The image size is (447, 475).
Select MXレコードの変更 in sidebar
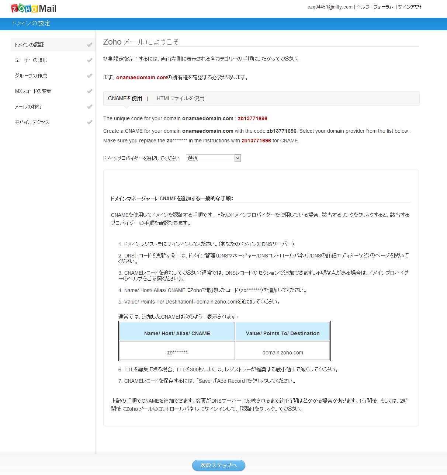[x=53, y=91]
